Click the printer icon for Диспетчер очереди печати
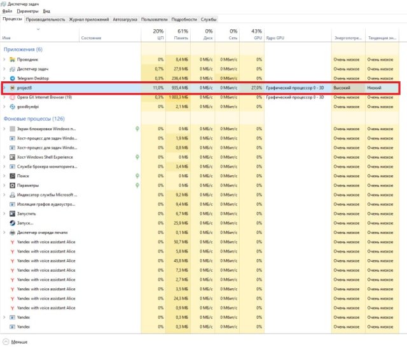Screen dimensions: 407x350 pyautogui.click(x=12, y=232)
